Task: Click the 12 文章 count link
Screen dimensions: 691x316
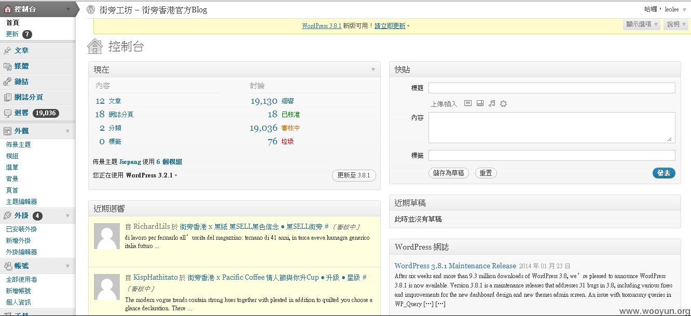Action: click(x=108, y=101)
